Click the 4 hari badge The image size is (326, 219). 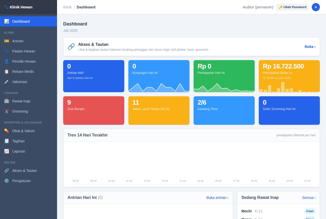pyautogui.click(x=310, y=211)
